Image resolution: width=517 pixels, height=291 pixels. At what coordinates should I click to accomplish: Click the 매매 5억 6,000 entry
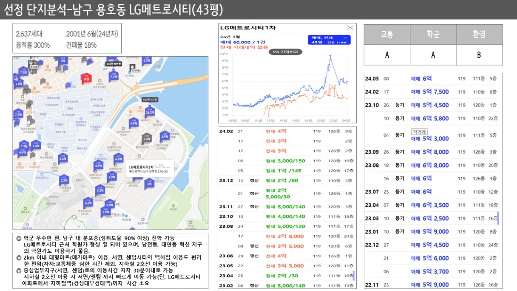tap(430, 258)
